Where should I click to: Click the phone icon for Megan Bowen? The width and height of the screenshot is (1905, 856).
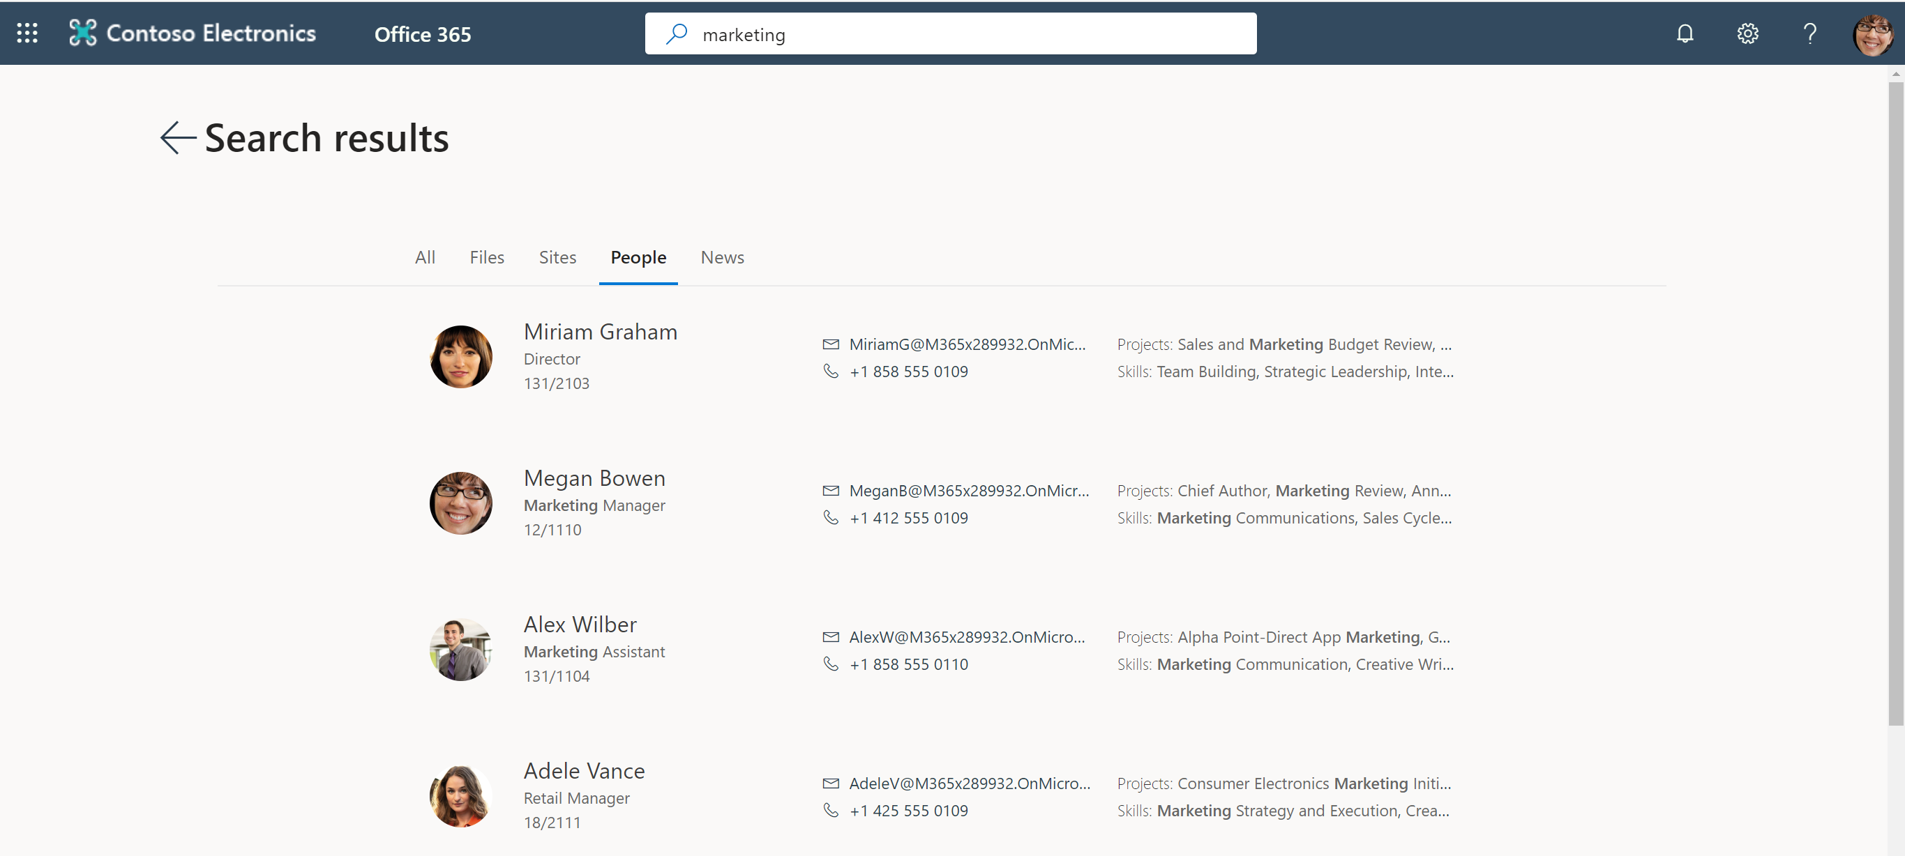click(x=831, y=517)
